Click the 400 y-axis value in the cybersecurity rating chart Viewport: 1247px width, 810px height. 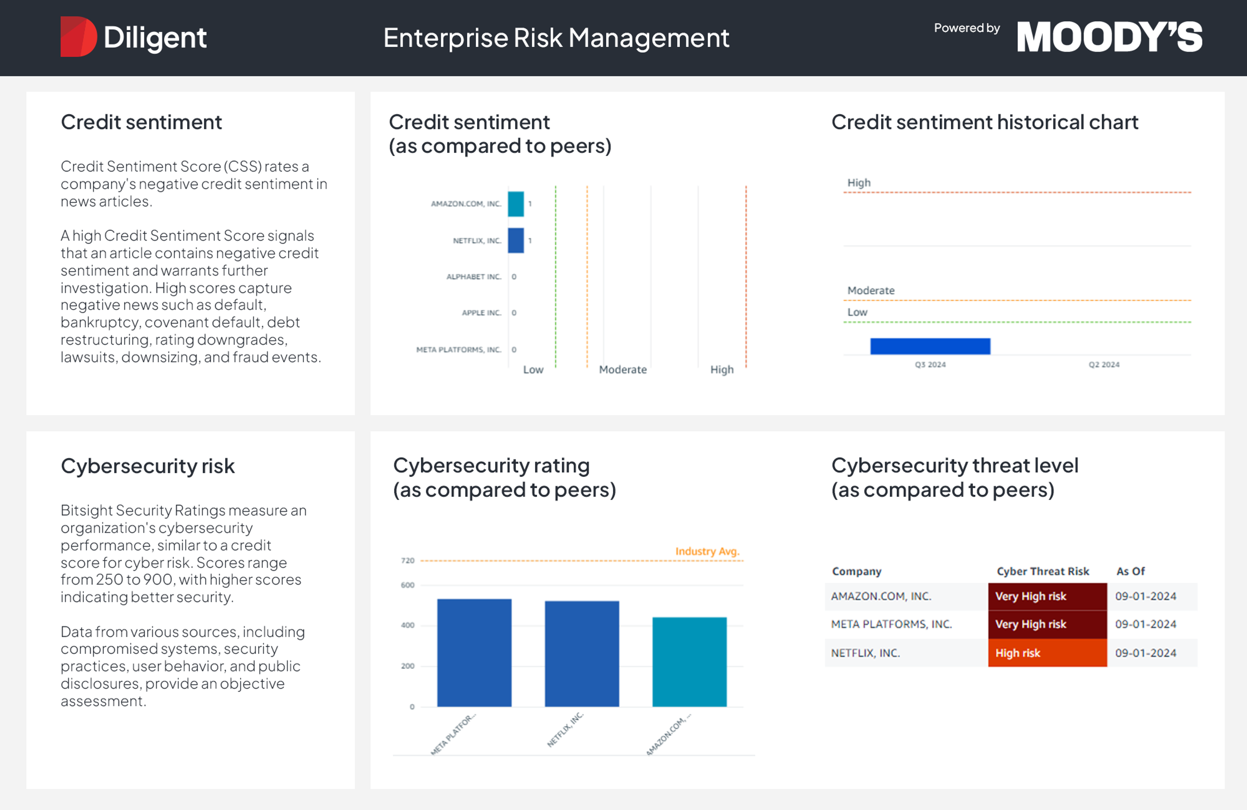click(x=408, y=625)
